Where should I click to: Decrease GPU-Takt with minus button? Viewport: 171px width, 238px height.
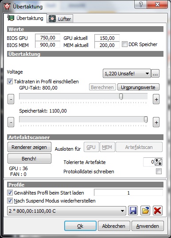11,99
